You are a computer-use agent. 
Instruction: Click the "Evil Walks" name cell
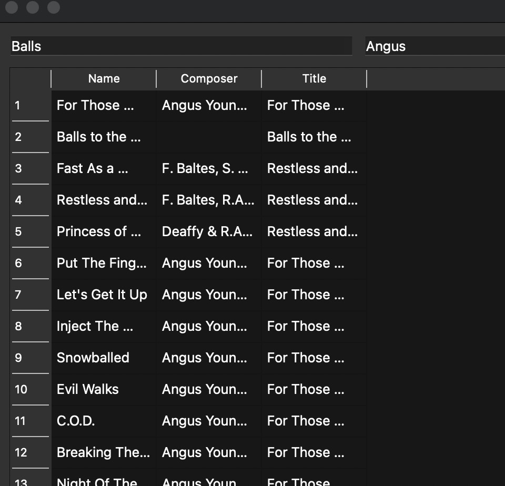point(104,389)
